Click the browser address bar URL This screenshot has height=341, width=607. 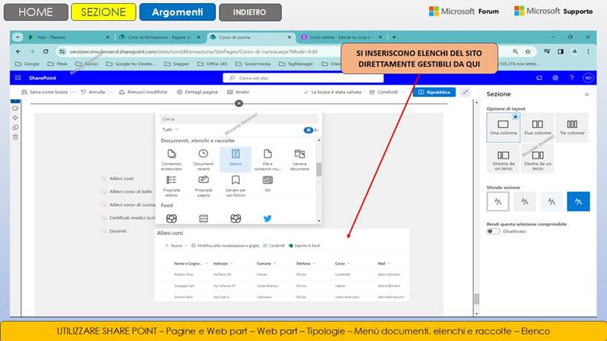click(x=194, y=51)
